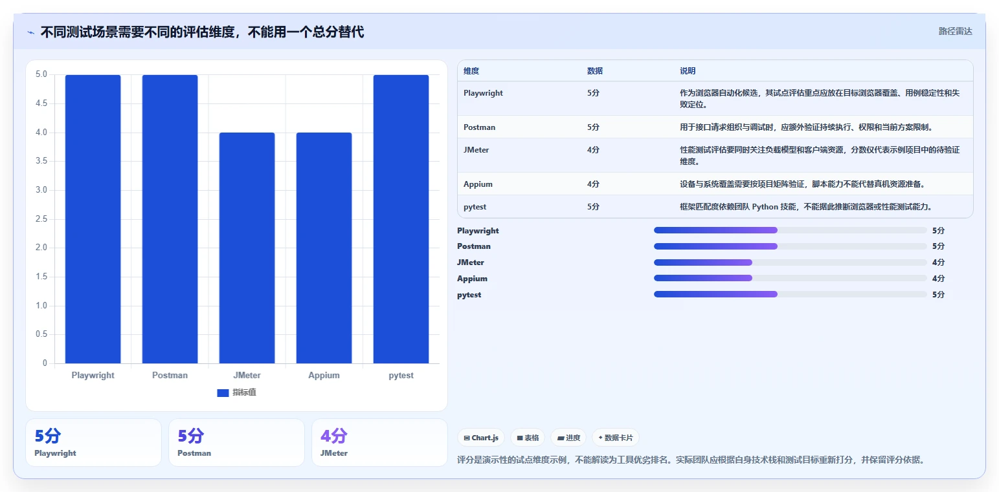Toggle the 指标值 legend item
This screenshot has width=999, height=492.
pyautogui.click(x=236, y=392)
